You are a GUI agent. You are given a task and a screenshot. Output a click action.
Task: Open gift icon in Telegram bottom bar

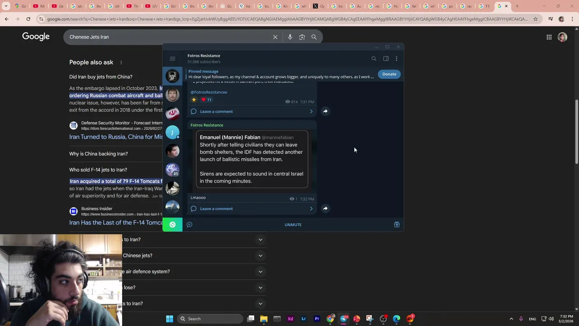[397, 225]
